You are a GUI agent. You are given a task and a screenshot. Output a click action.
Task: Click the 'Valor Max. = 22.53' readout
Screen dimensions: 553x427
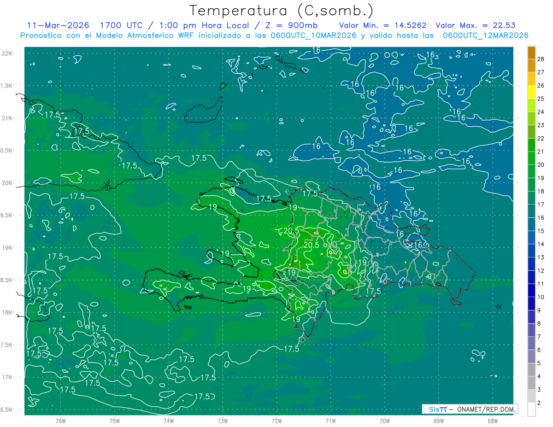point(475,25)
